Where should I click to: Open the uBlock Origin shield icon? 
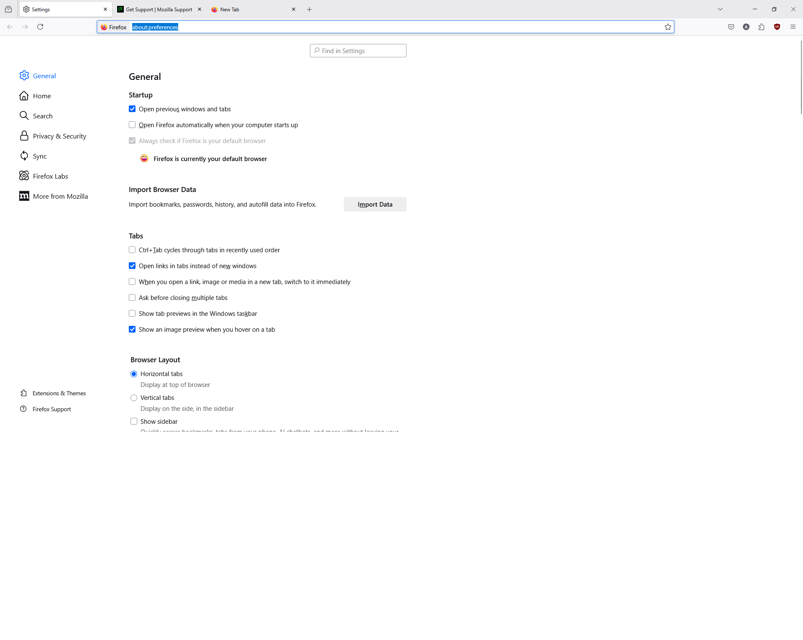777,27
